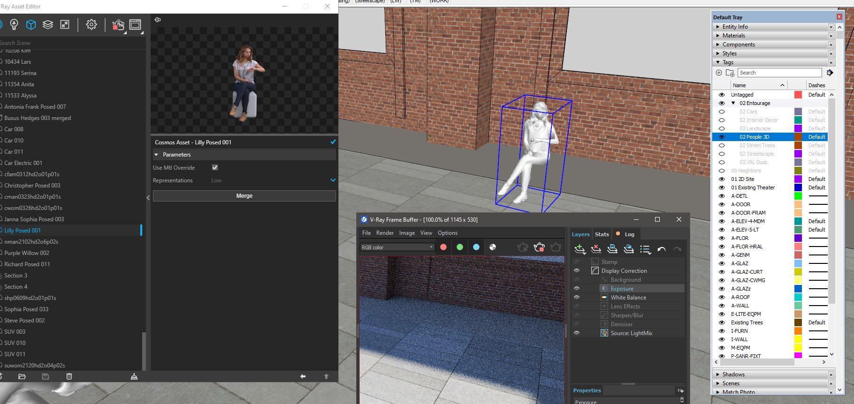This screenshot has width=854, height=404.
Task: Add a new tag in the Tags panel
Action: pyautogui.click(x=719, y=73)
